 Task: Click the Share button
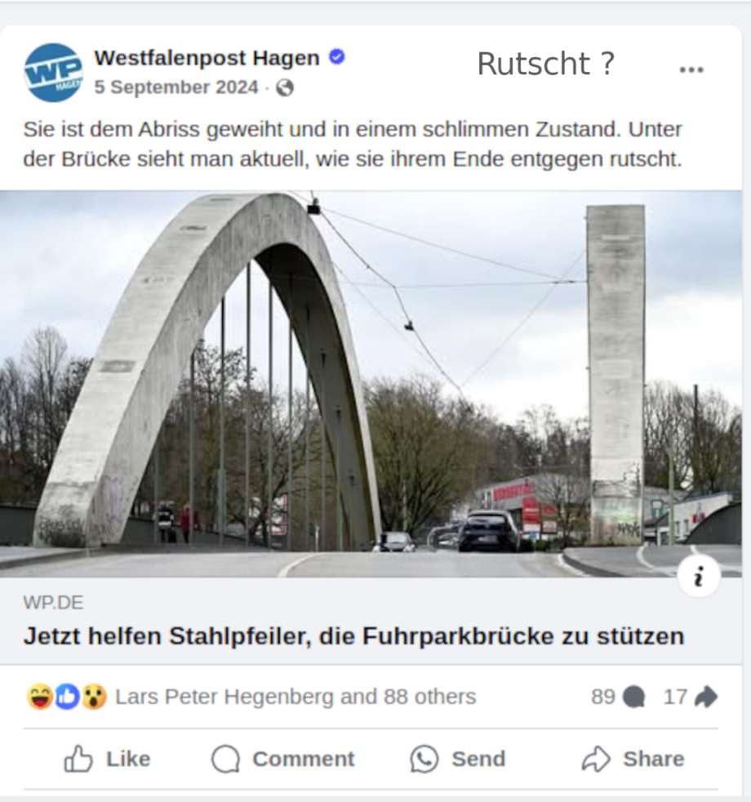[x=633, y=759]
